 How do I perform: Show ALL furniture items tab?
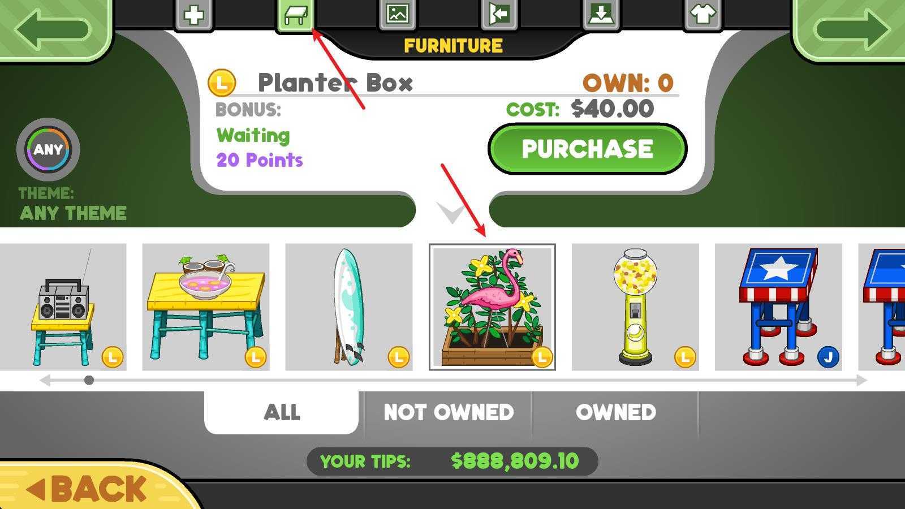coord(282,412)
